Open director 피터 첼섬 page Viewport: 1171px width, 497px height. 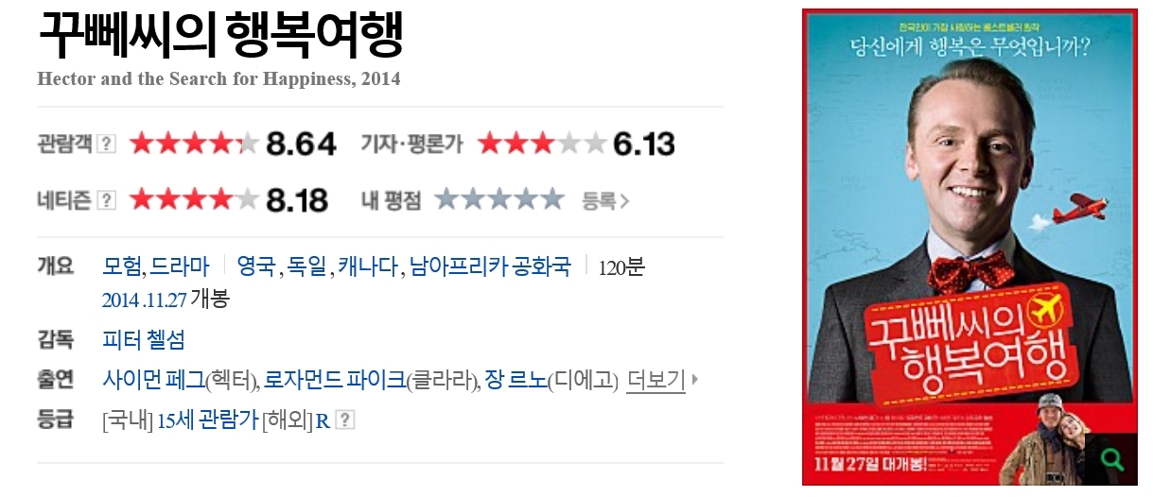pyautogui.click(x=144, y=339)
